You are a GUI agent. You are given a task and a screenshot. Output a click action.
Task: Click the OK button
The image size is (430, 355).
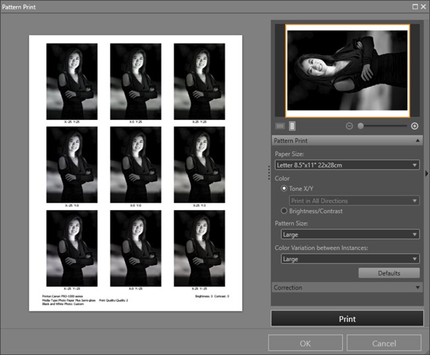(x=305, y=343)
